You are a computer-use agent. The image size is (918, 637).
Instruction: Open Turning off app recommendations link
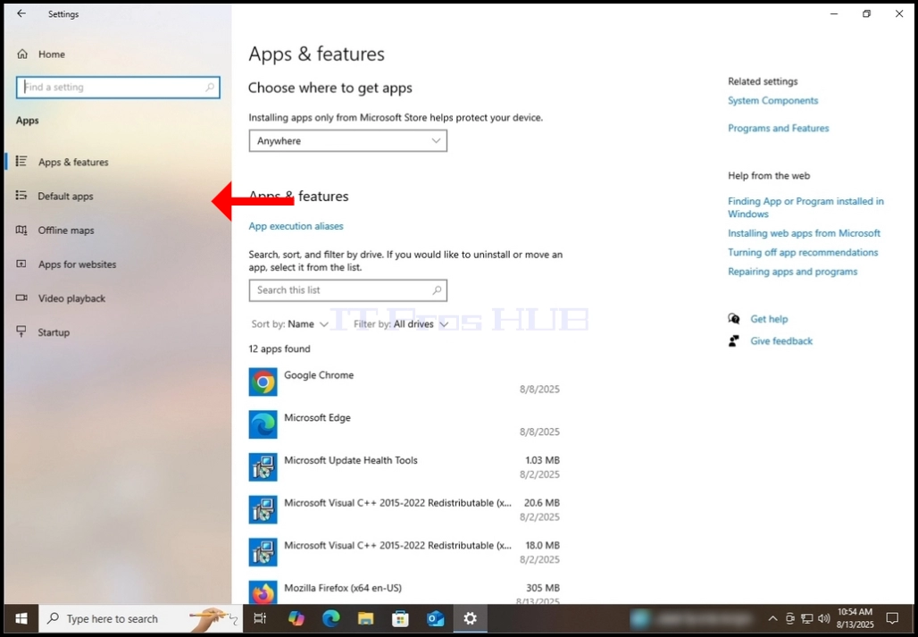(x=803, y=252)
